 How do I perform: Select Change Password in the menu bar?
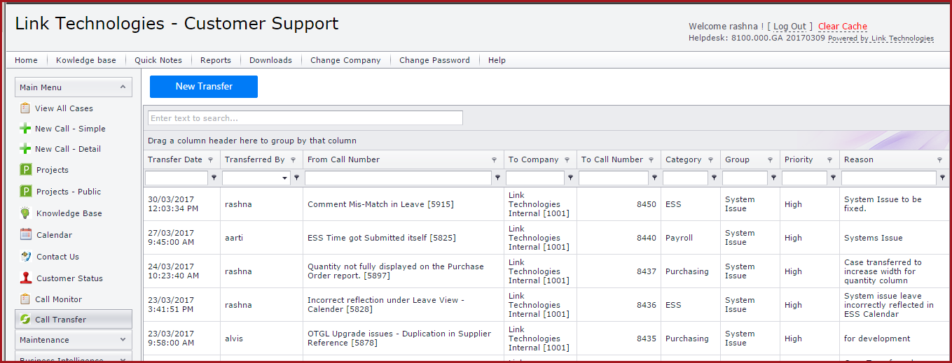pos(434,60)
